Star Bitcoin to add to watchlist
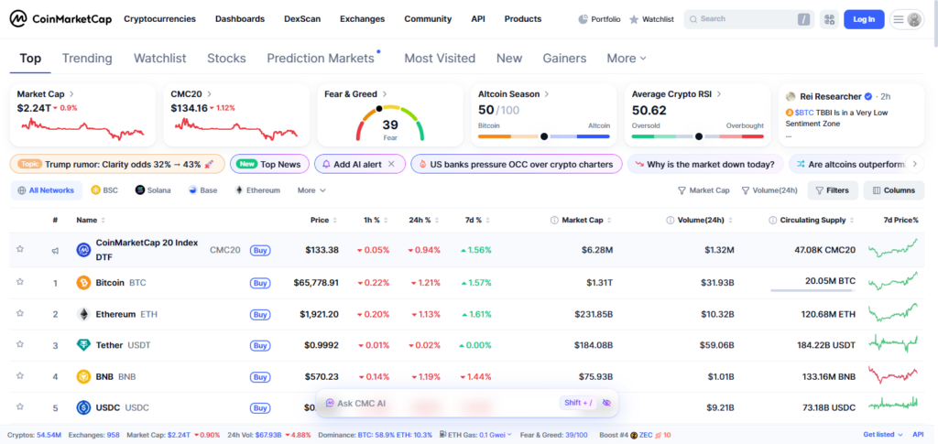Image resolution: width=938 pixels, height=444 pixels. pos(20,282)
